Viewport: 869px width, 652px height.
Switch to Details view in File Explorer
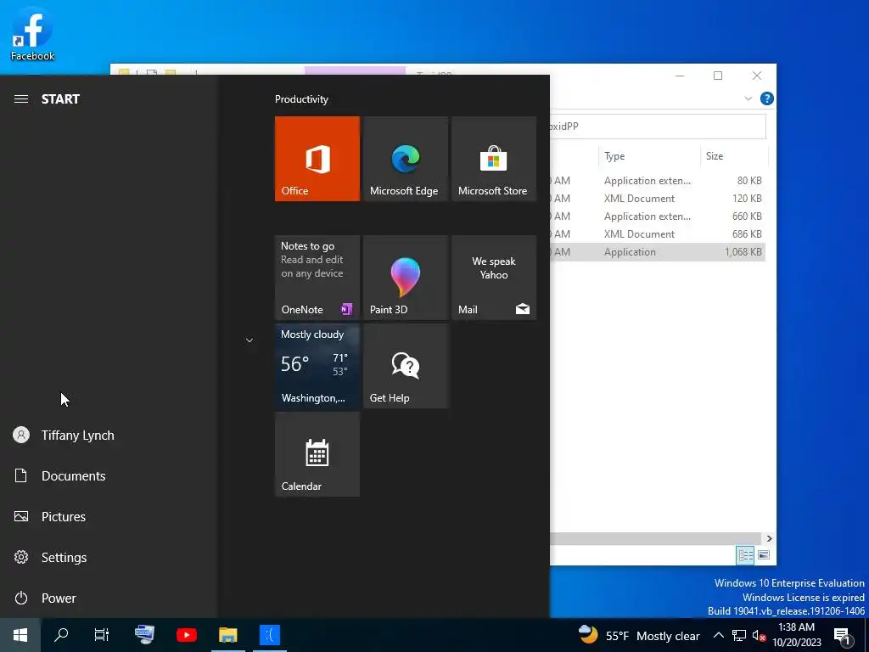coord(745,555)
